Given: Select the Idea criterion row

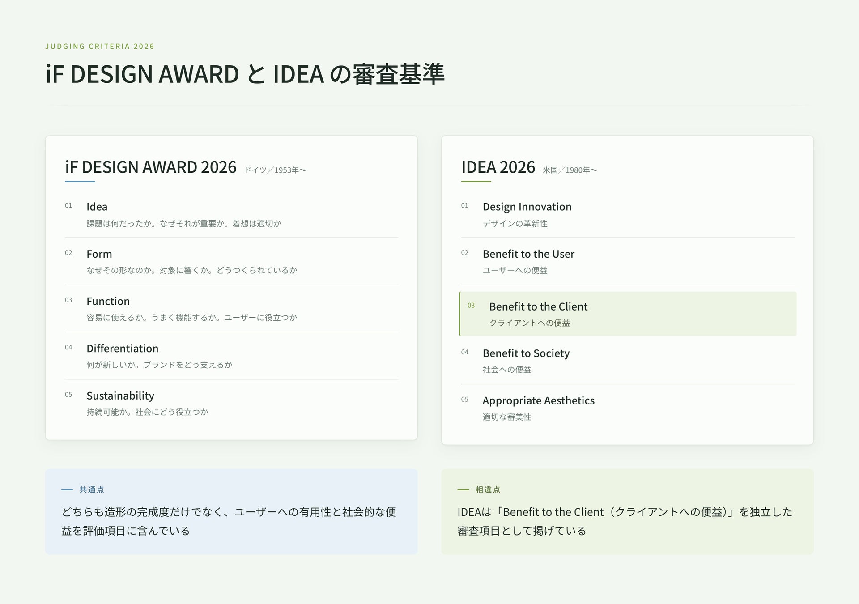Looking at the screenshot, I should point(231,215).
